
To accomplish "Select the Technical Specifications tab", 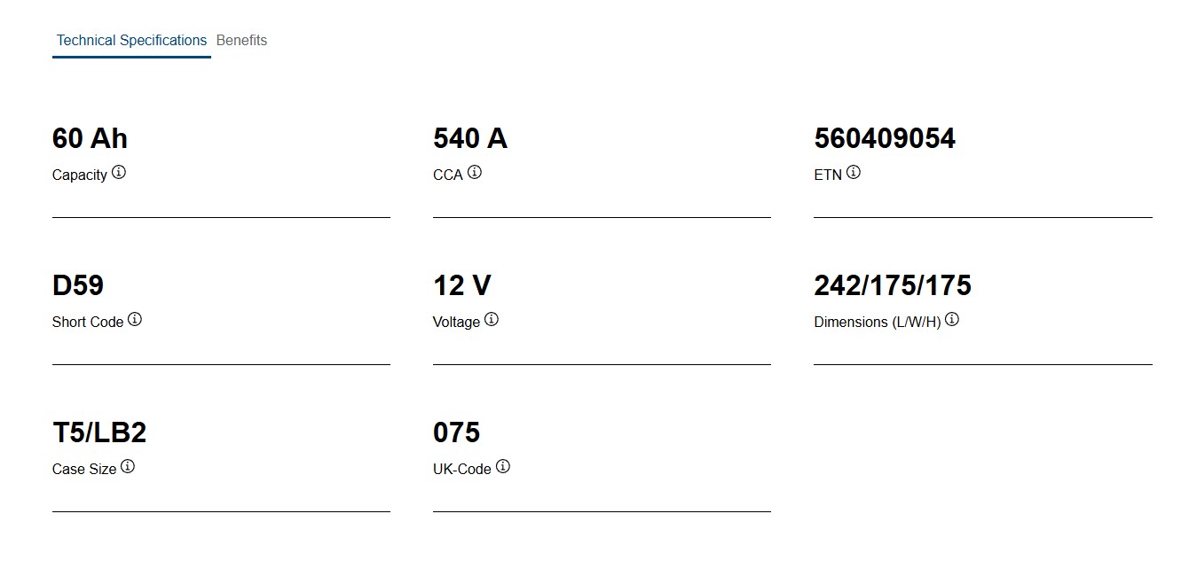I will (131, 41).
